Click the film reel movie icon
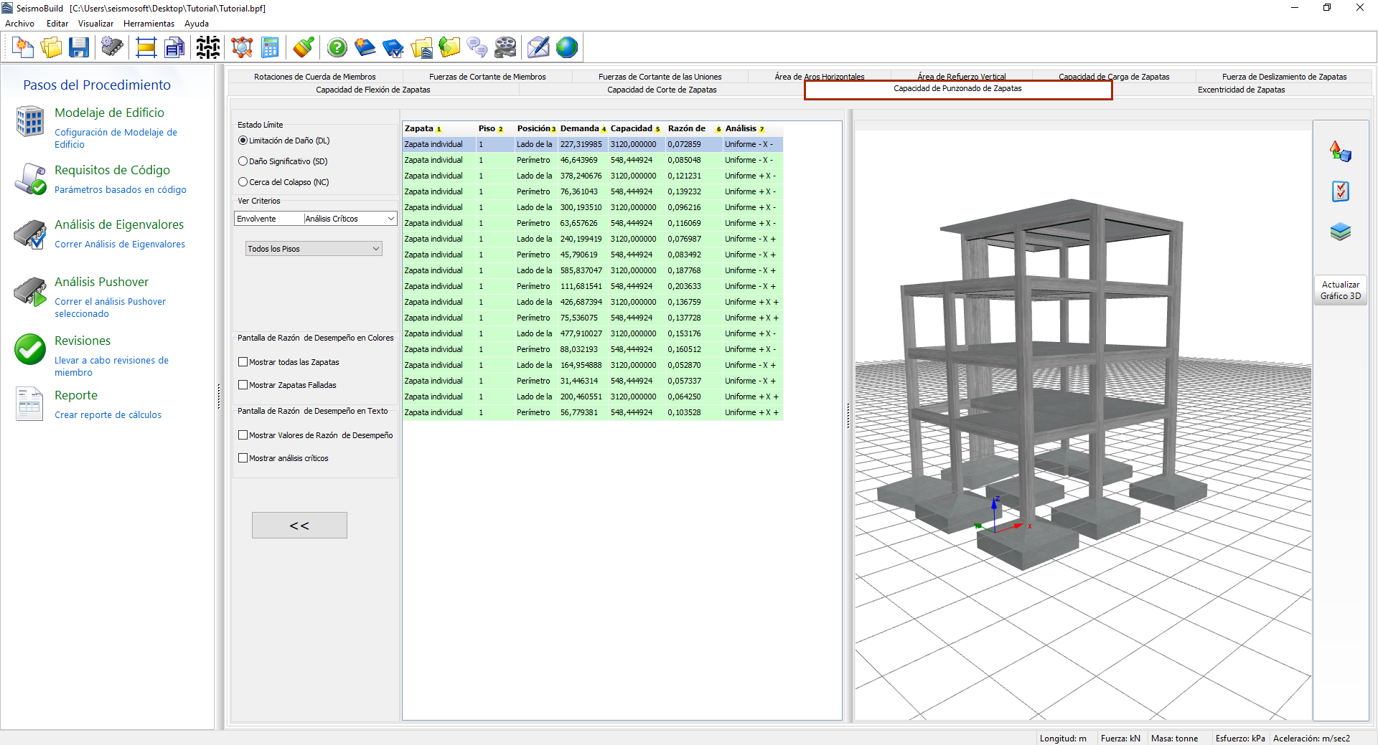The height and width of the screenshot is (745, 1378). coord(505,48)
